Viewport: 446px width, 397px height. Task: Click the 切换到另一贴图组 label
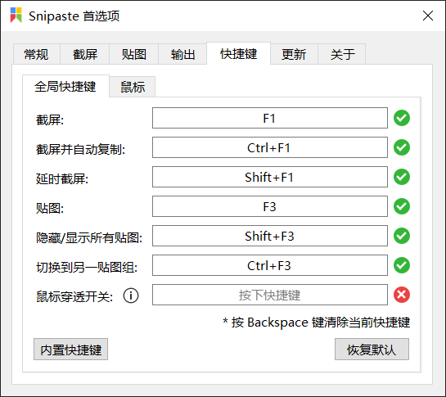[x=87, y=267]
